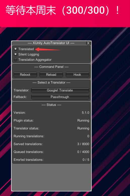Screen dimensions: 130x196
Task: Click the Status section heading
Action: (51, 105)
